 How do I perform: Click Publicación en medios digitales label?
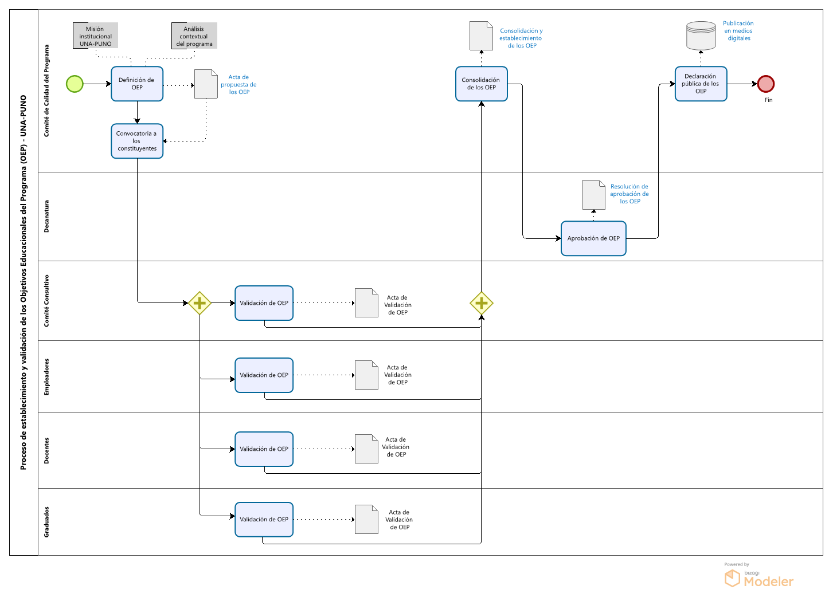pos(738,31)
